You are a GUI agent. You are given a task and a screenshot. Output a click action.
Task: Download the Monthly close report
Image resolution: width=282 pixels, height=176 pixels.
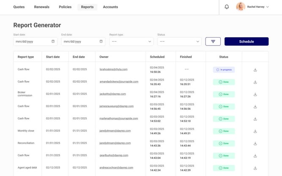255,131
